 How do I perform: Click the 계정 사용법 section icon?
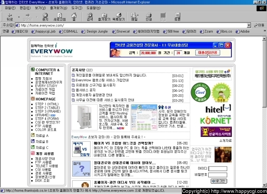(33, 153)
